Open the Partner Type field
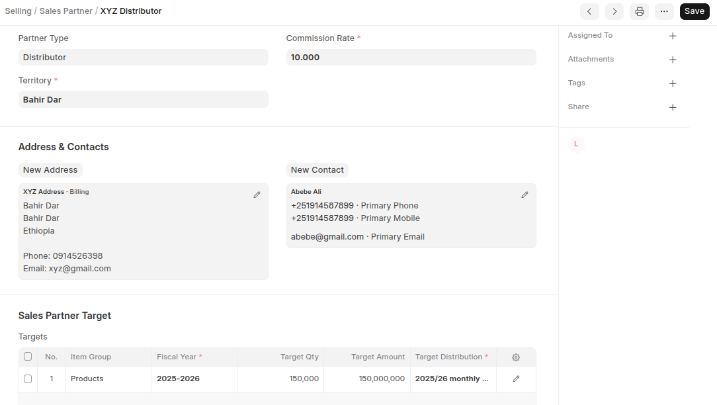The width and height of the screenshot is (717, 405). tap(143, 58)
